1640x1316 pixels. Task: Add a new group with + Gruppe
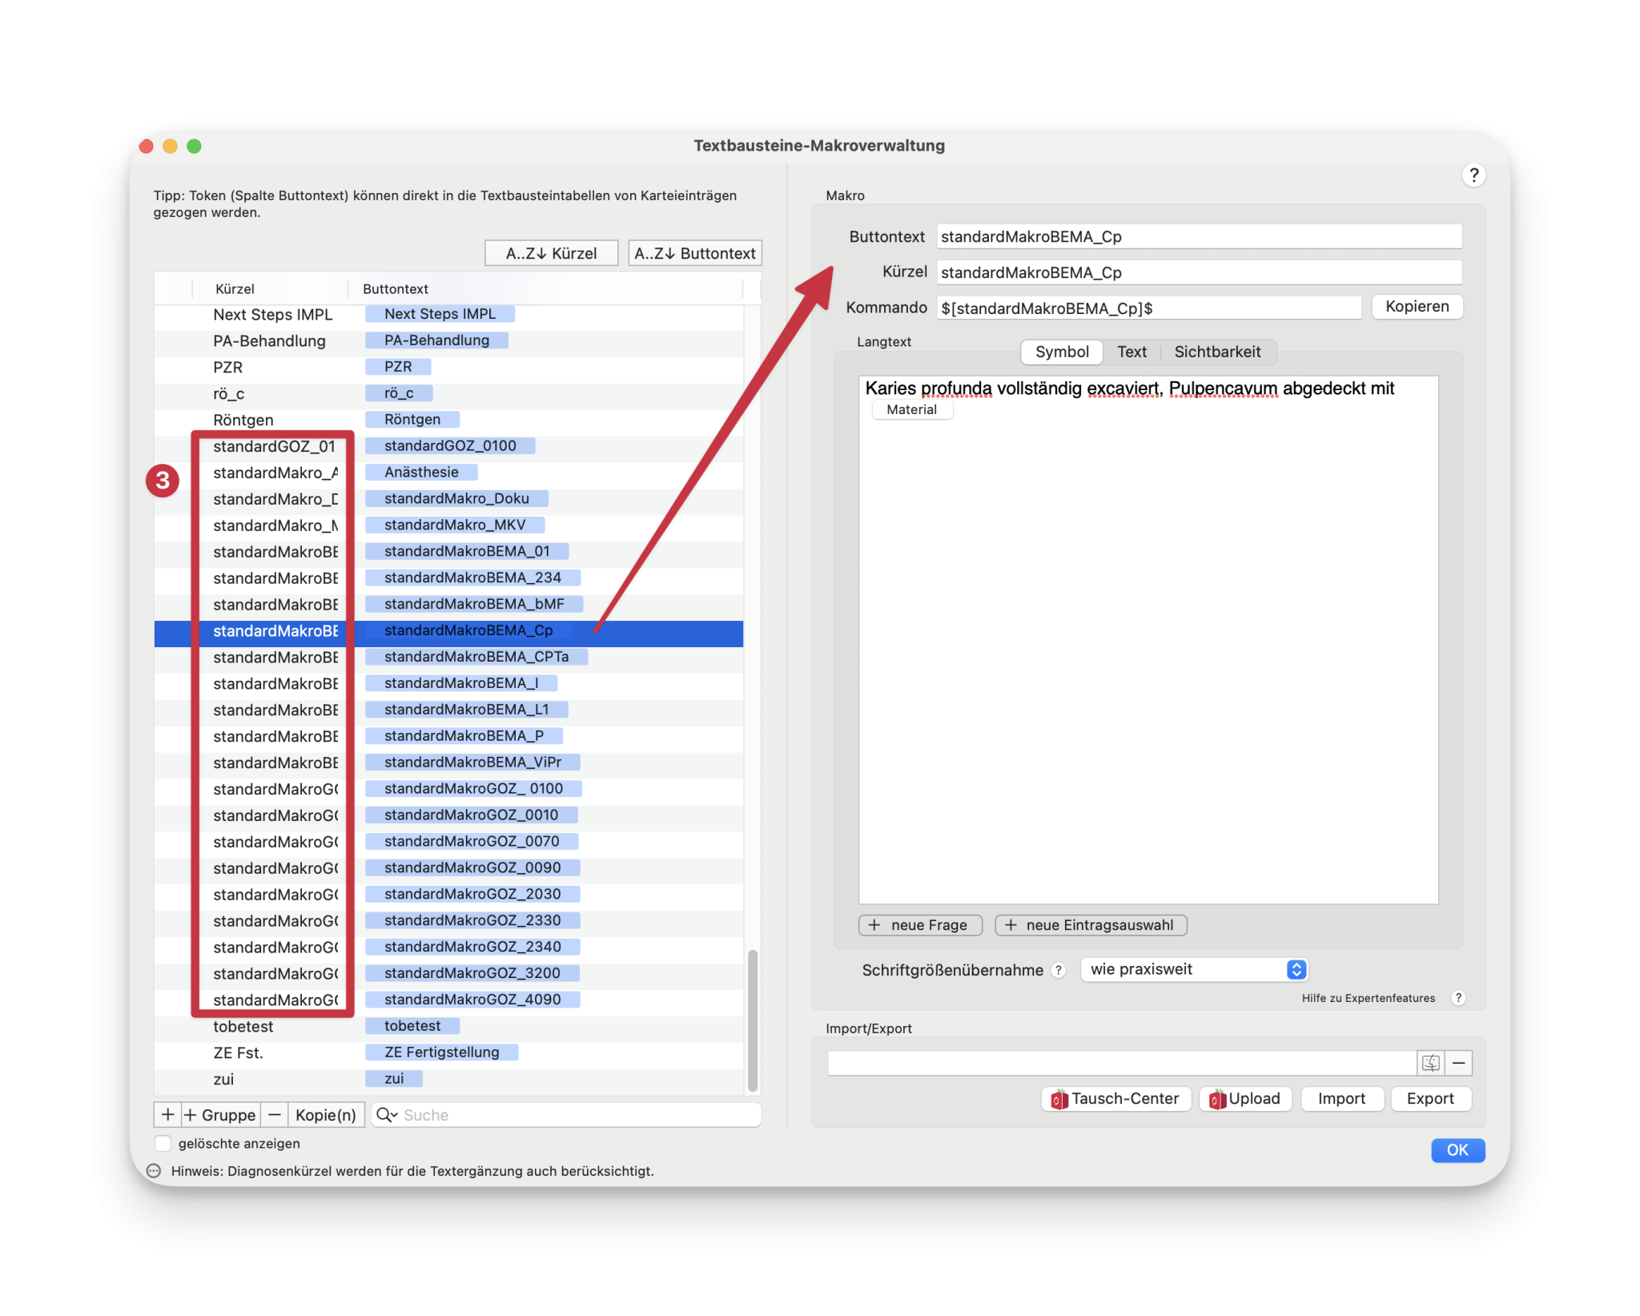coord(220,1115)
